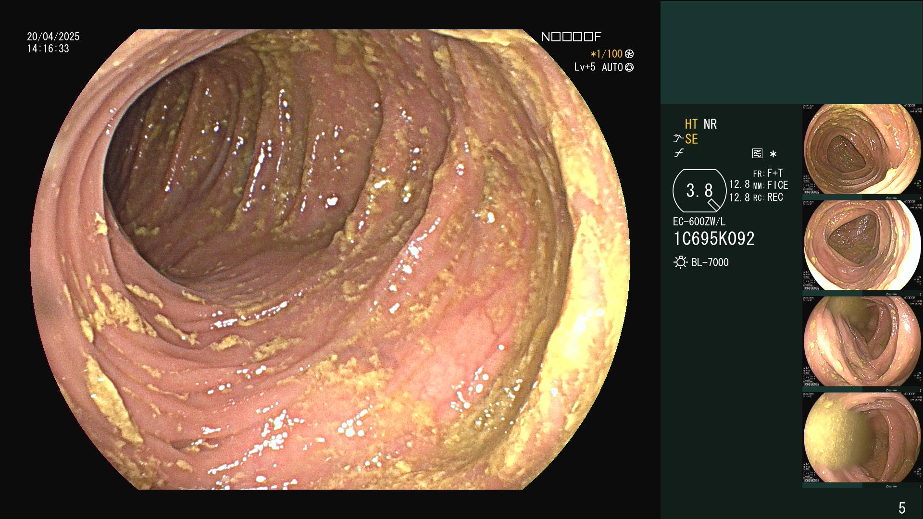The height and width of the screenshot is (519, 923).
Task: Click the EC-600ZW/L scope model text
Action: (699, 222)
